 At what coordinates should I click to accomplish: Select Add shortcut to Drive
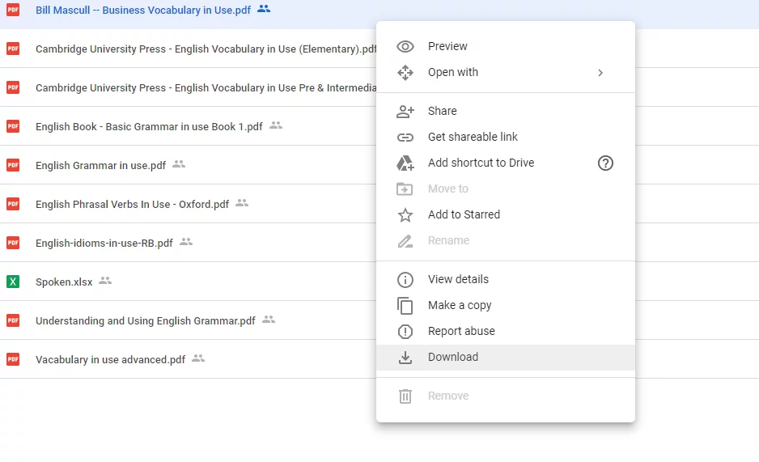(481, 163)
